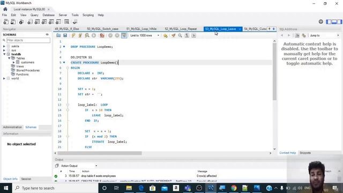Open the Jump to dropdown
The width and height of the screenshot is (343, 193).
click(x=324, y=35)
